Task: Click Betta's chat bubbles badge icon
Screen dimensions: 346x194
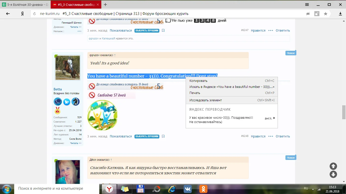Action: (58, 102)
